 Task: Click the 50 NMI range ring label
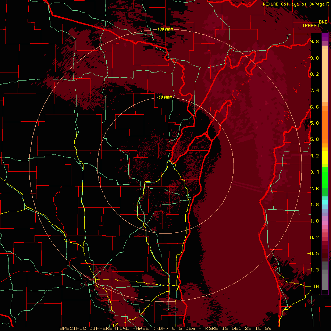[x=165, y=97]
